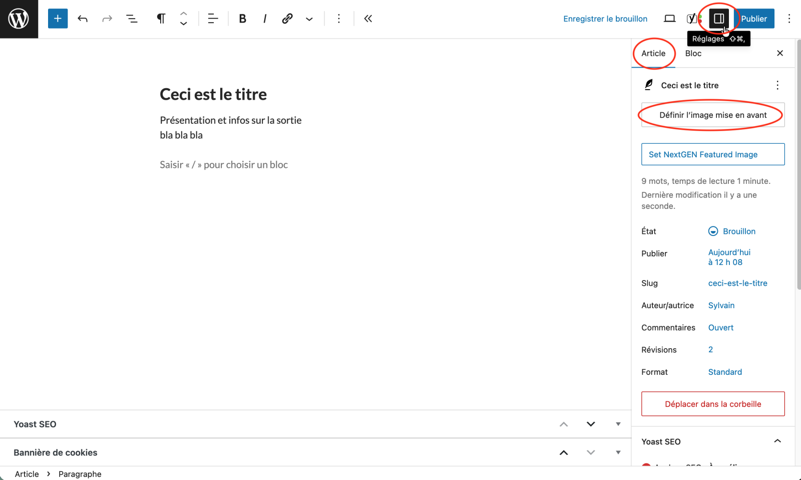Open the Format Standard dropdown

[725, 372]
